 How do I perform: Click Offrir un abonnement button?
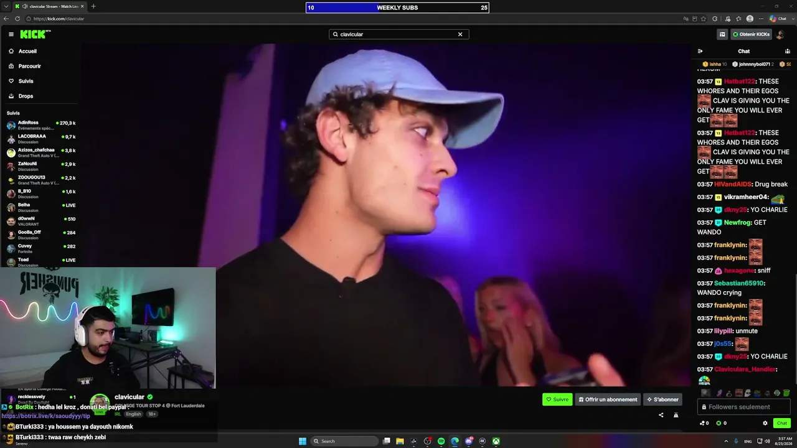608,399
